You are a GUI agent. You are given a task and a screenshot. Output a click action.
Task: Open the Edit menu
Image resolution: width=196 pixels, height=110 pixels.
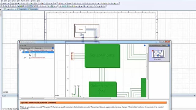tap(6, 1)
